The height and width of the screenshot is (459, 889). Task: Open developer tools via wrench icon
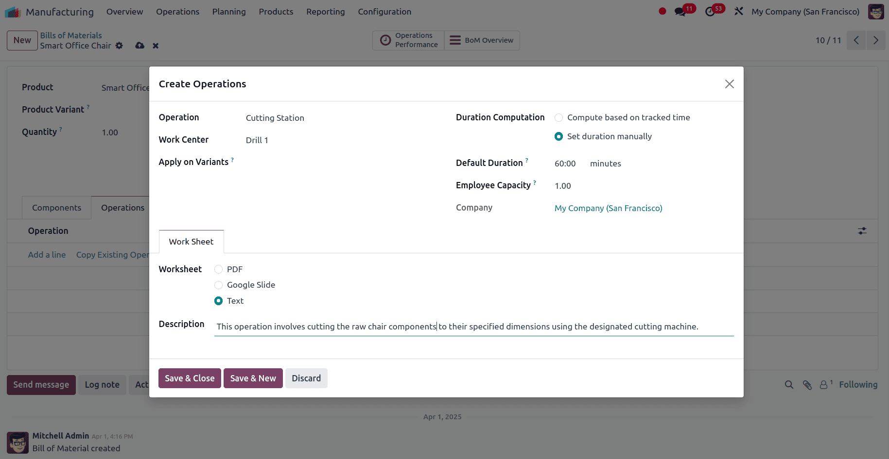tap(738, 11)
